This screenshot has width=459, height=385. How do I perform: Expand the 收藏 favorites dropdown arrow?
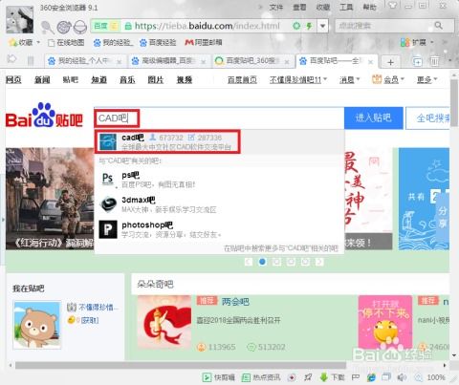(x=38, y=42)
